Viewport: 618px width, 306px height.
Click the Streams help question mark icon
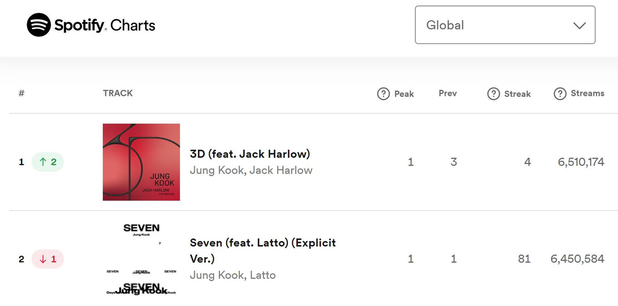(560, 93)
